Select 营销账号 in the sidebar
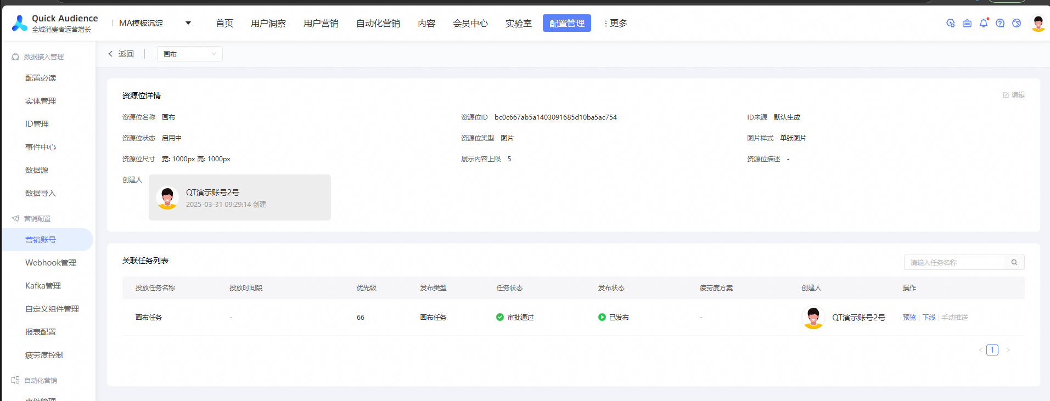Image resolution: width=1050 pixels, height=401 pixels. pyautogui.click(x=48, y=240)
